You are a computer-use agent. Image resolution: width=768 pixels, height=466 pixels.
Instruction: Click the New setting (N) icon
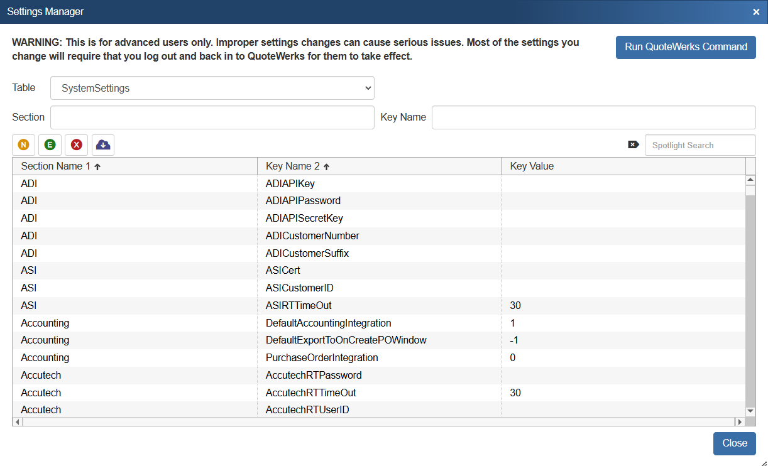(23, 145)
